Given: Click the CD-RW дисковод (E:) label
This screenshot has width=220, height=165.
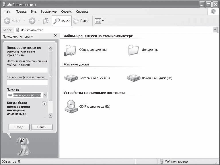Looking at the screenshot, I should pyautogui.click(x=95, y=106).
